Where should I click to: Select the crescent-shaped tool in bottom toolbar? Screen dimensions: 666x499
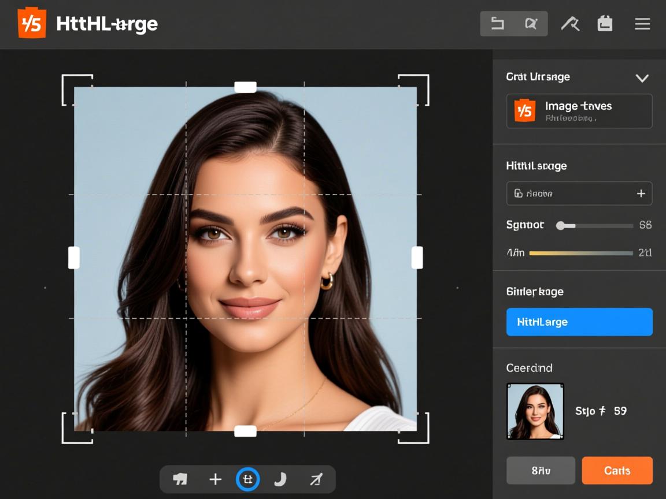click(x=280, y=479)
